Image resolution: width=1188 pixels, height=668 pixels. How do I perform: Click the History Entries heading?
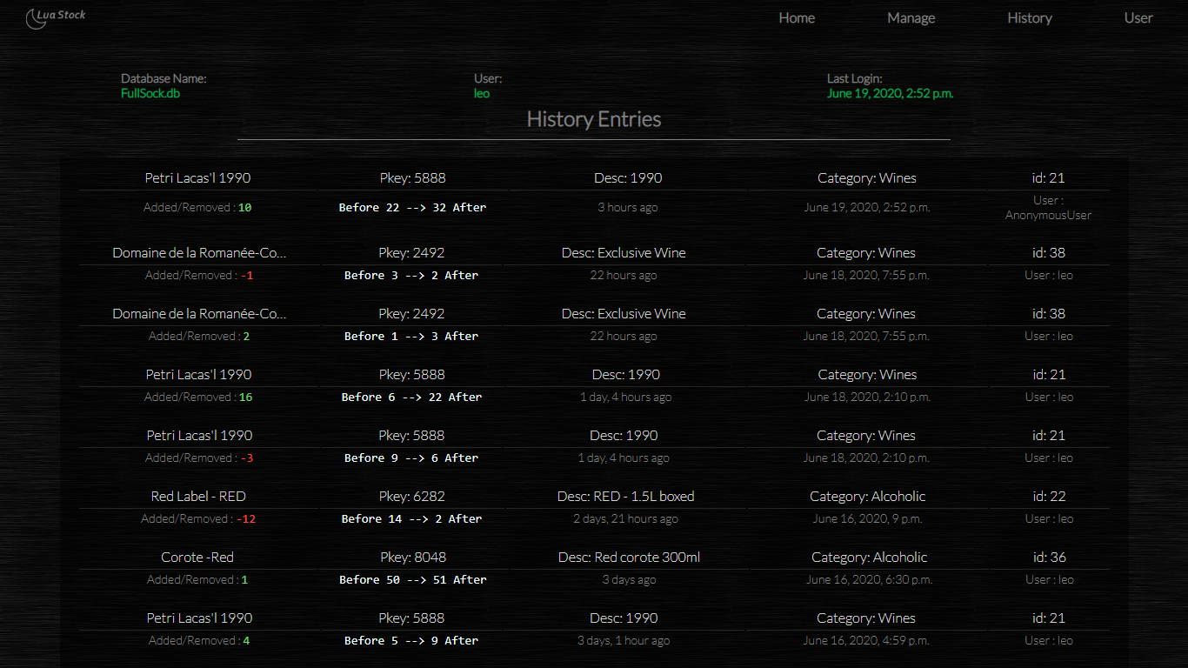(594, 119)
